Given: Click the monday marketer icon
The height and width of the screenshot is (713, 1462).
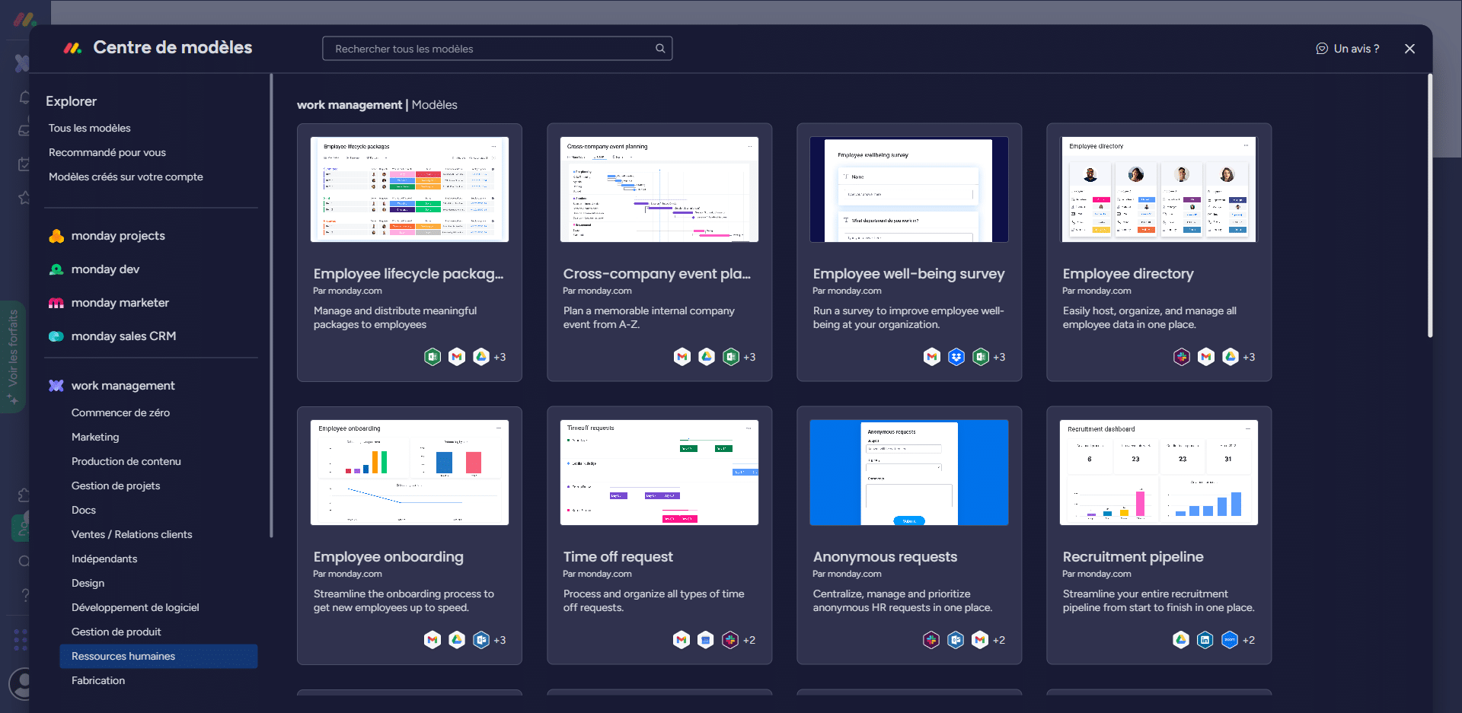Looking at the screenshot, I should [56, 303].
